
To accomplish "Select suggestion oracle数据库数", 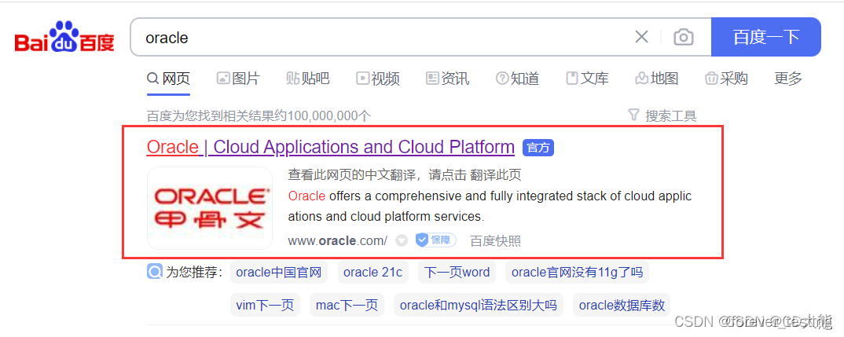I will pyautogui.click(x=622, y=306).
